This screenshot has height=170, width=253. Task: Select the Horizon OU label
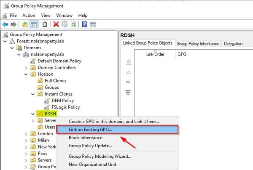pyautogui.click(x=46, y=74)
